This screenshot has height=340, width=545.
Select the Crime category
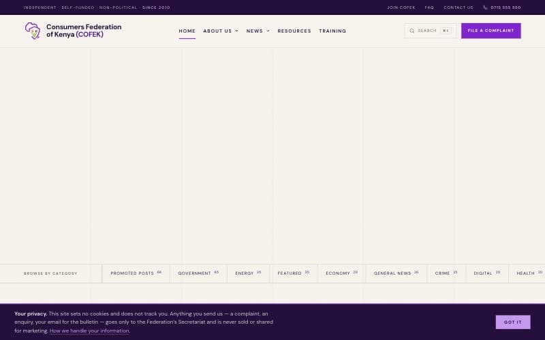click(x=446, y=273)
